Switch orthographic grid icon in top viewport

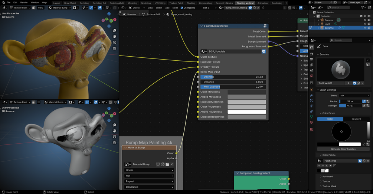click(x=114, y=48)
